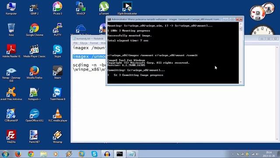Screen dimensions: 280x158
Task: Open the Plik menu in Notatnik
Action: click(75, 43)
